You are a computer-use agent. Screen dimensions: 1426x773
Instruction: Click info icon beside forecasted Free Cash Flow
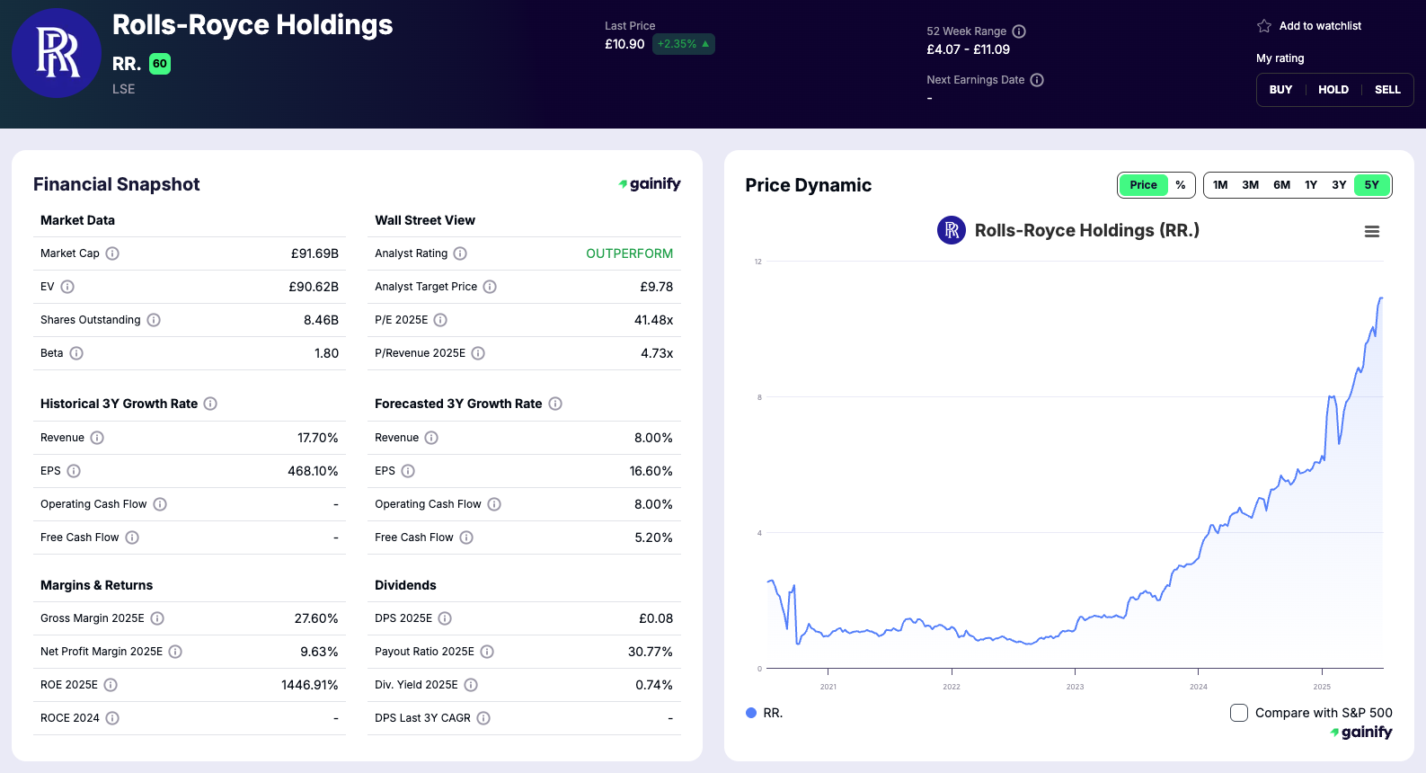466,538
